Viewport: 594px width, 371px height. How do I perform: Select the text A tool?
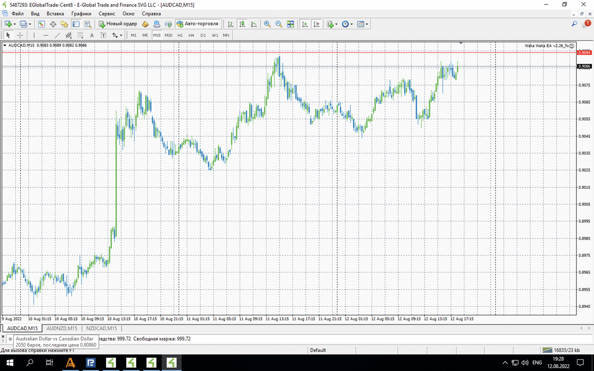coord(92,35)
